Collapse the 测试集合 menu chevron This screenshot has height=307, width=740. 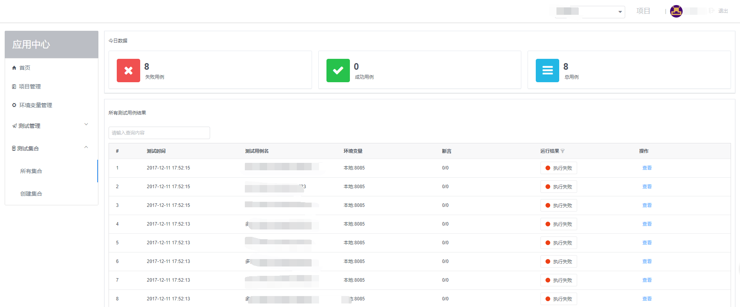(x=86, y=147)
